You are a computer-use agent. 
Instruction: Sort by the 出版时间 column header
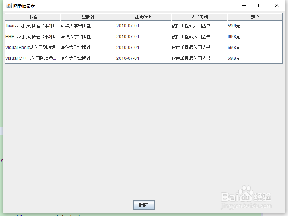pyautogui.click(x=143, y=17)
